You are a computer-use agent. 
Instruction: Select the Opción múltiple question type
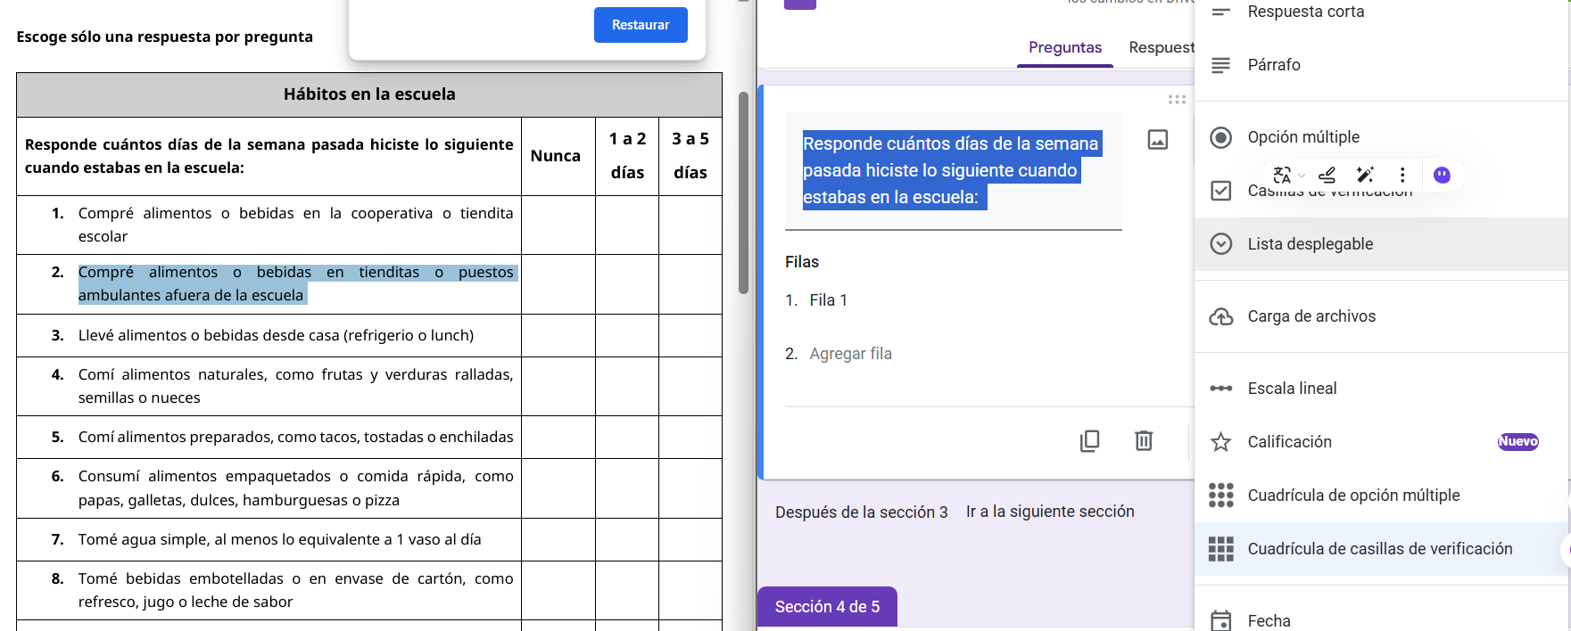tap(1303, 137)
